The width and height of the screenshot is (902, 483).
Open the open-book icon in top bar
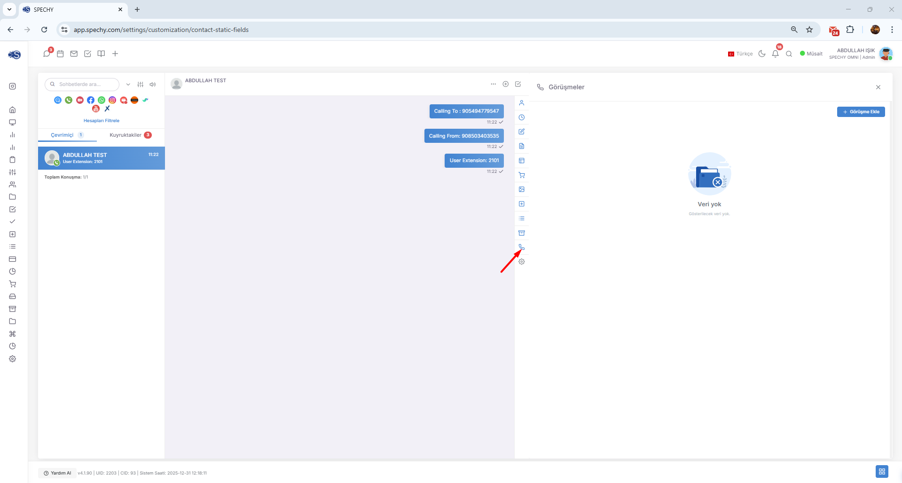coord(101,54)
